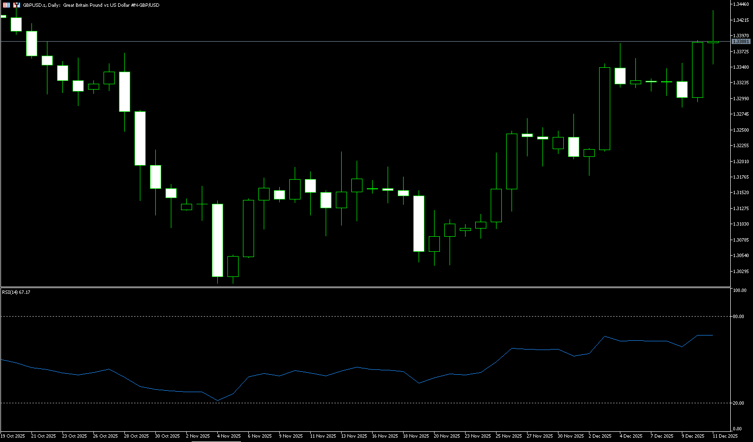Click the RSI(14) 67.17 indicator label
Image resolution: width=753 pixels, height=442 pixels.
click(x=16, y=292)
